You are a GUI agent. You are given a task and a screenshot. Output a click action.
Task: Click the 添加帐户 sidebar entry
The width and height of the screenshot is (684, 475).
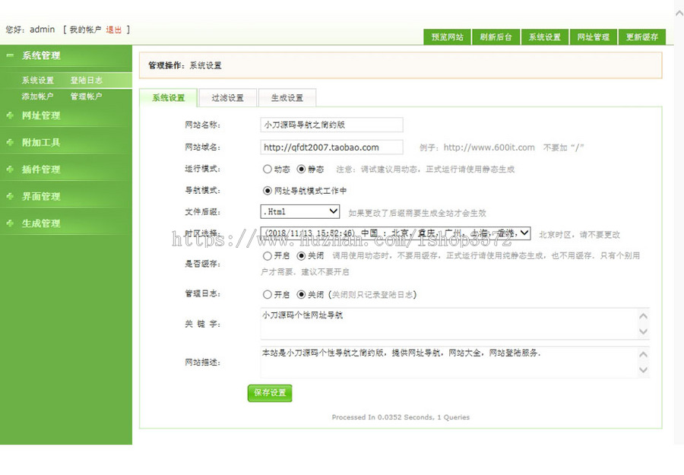click(x=37, y=97)
